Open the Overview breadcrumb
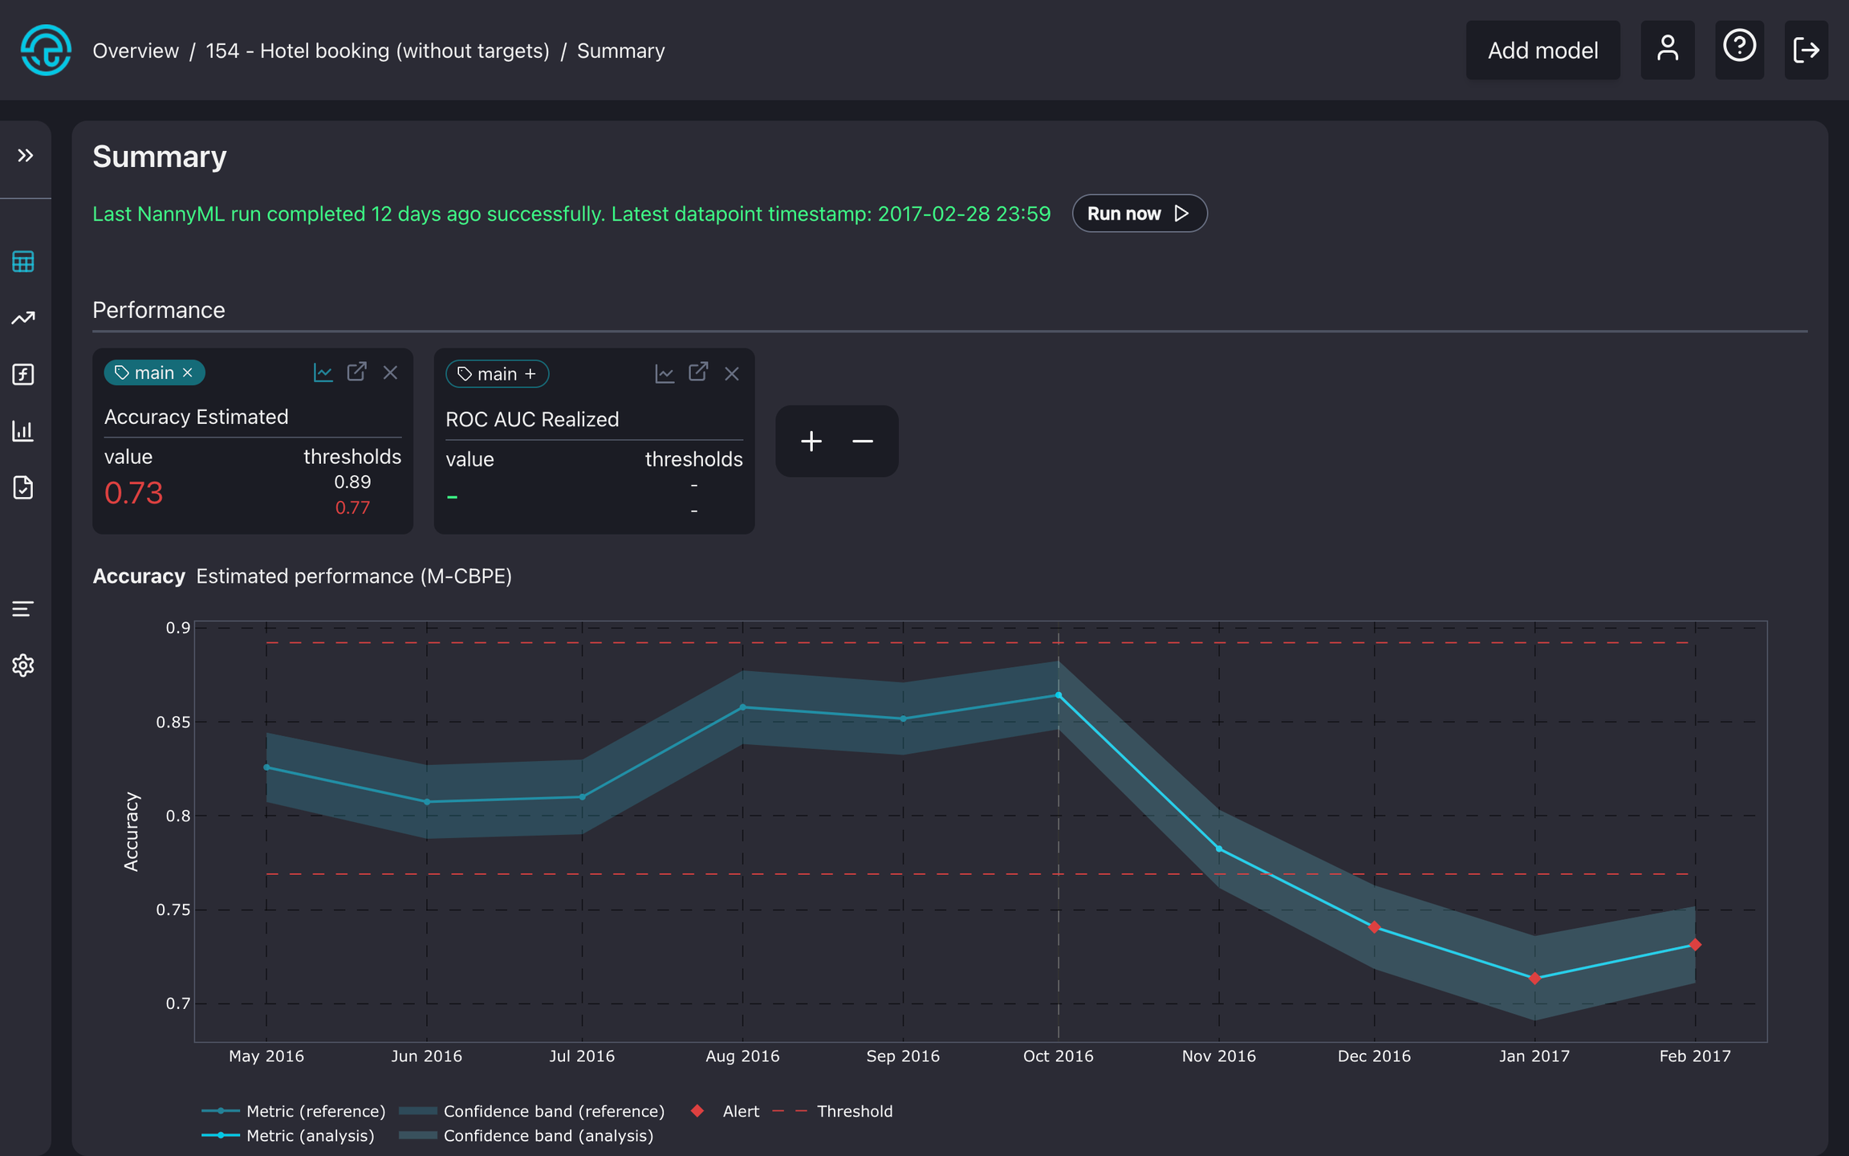Image resolution: width=1849 pixels, height=1156 pixels. point(136,50)
